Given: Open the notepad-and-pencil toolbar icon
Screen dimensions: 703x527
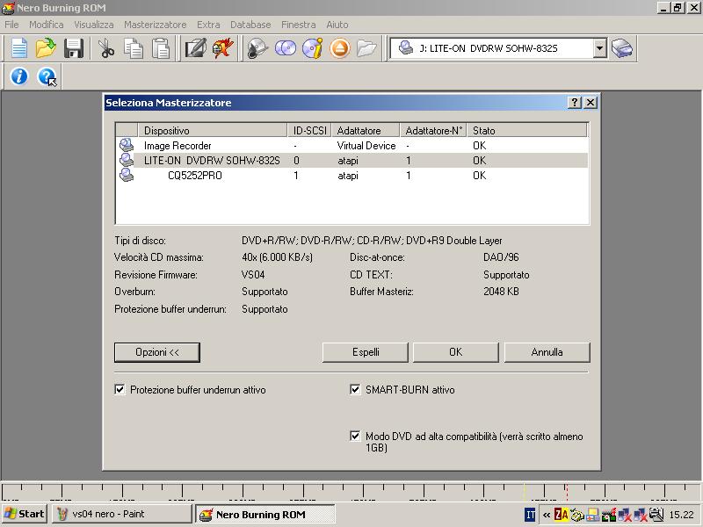Looking at the screenshot, I should point(195,48).
